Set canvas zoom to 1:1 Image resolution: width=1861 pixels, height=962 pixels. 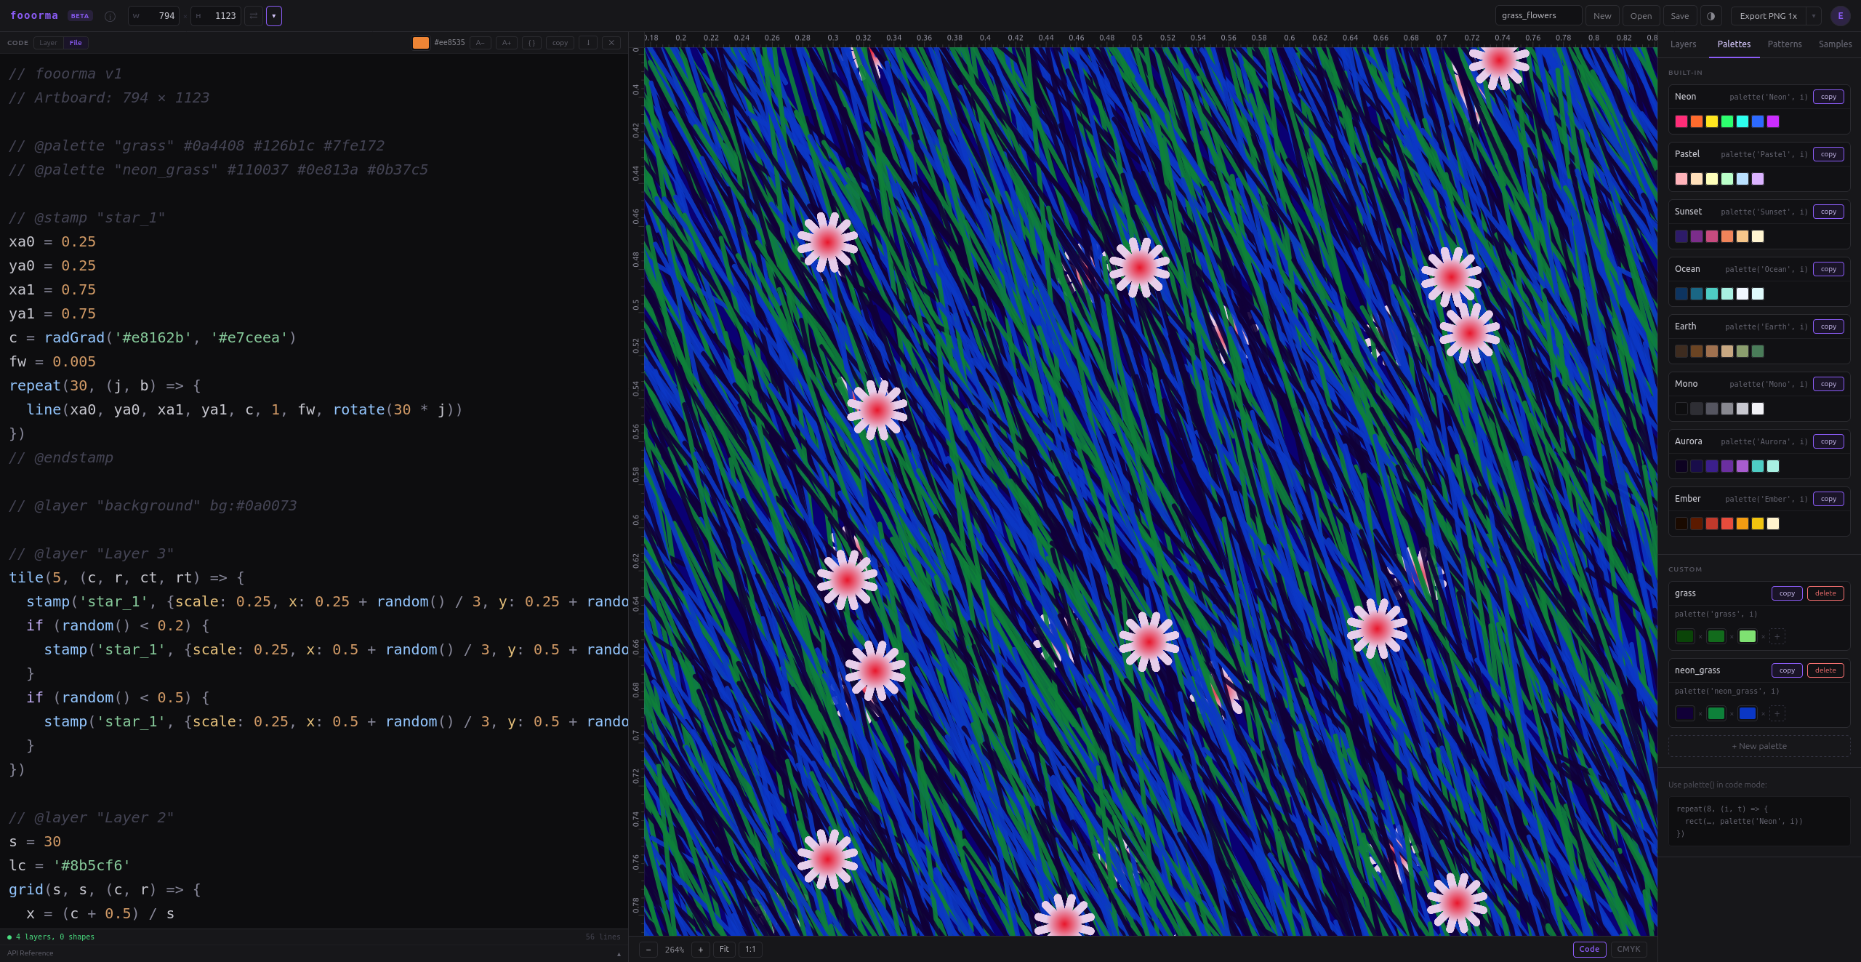click(x=750, y=950)
